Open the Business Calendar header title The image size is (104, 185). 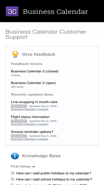(55, 12)
